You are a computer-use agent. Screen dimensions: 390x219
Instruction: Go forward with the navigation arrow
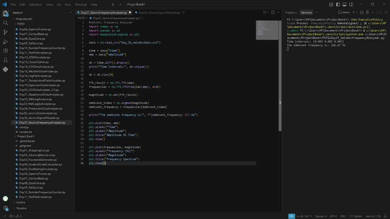120,5
